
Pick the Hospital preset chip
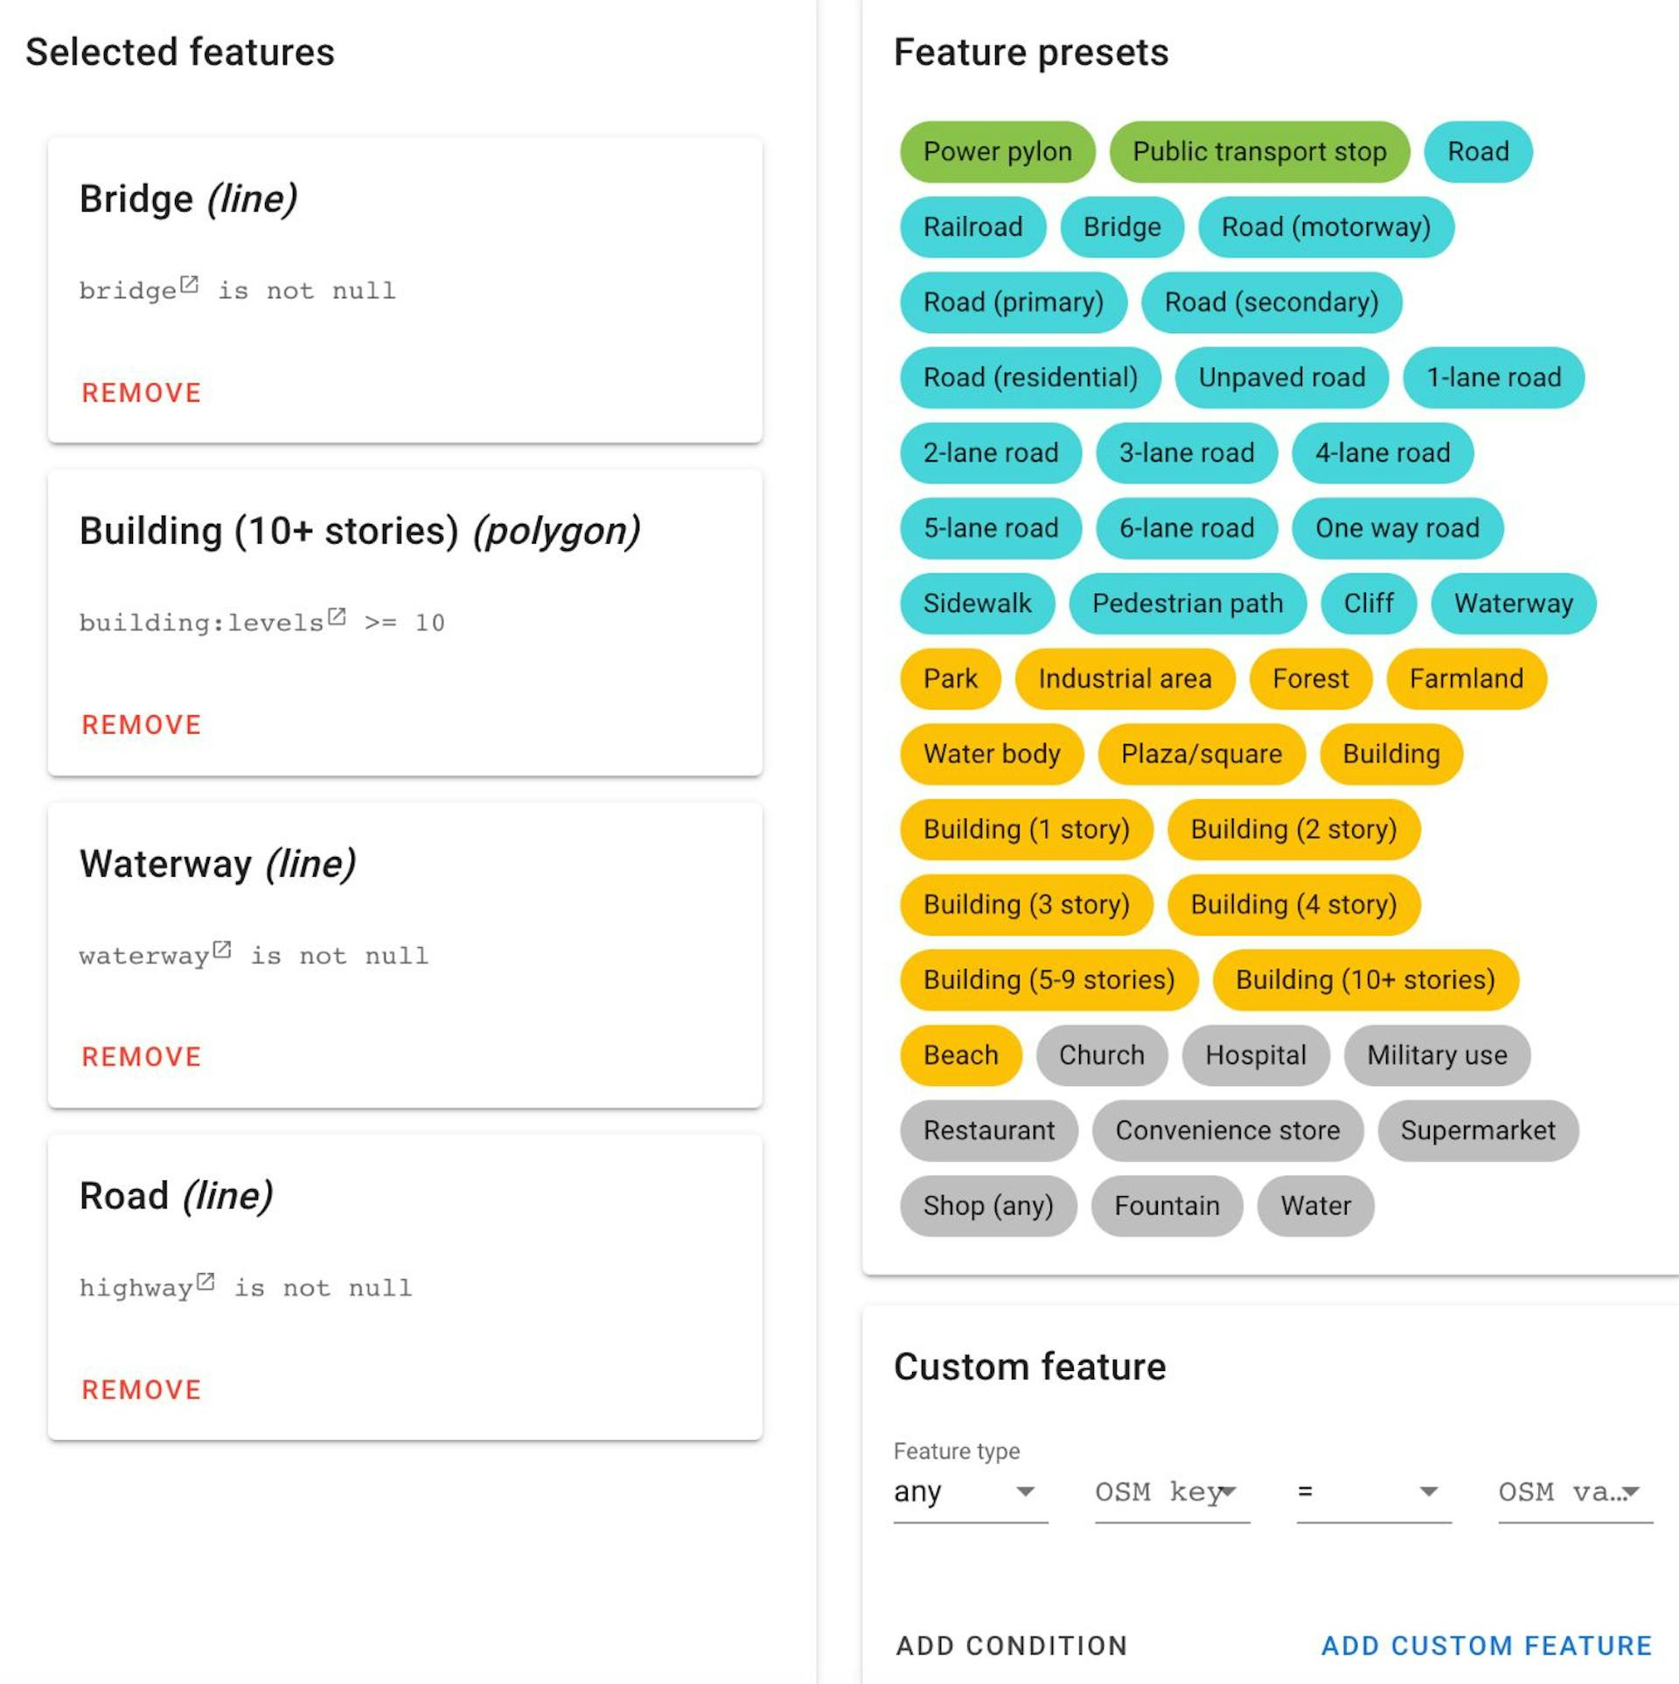pyautogui.click(x=1255, y=1055)
